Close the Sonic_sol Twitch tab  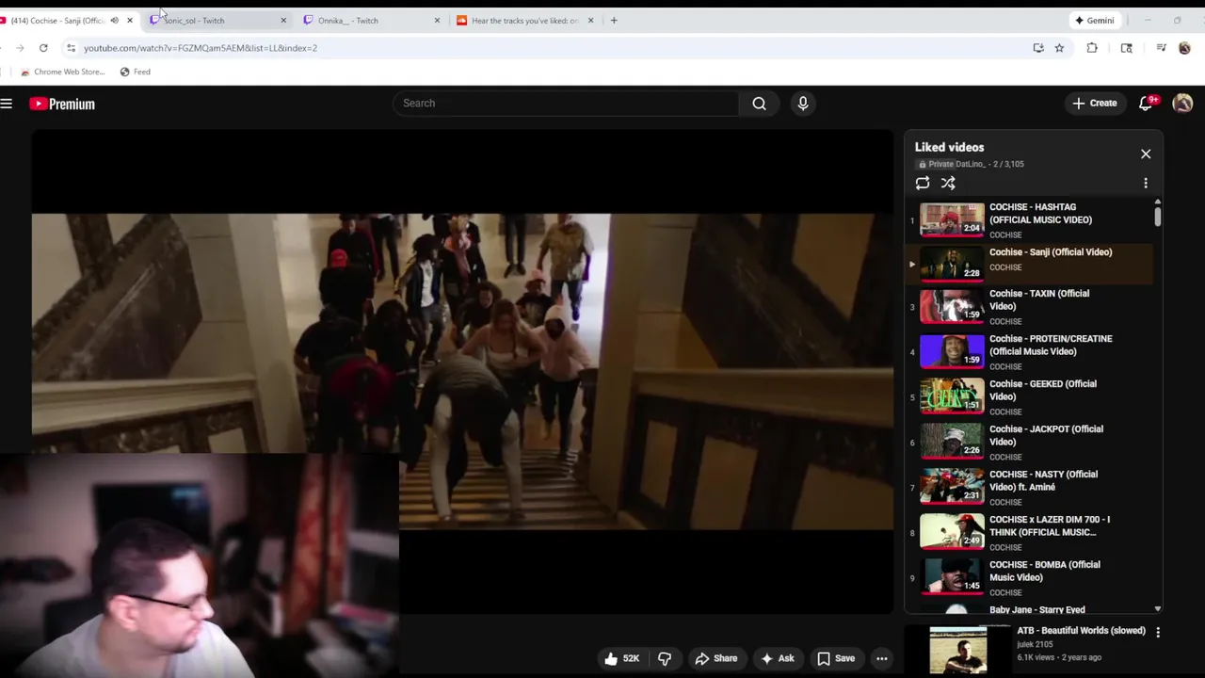pyautogui.click(x=283, y=21)
